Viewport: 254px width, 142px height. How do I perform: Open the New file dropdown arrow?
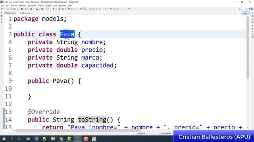pyautogui.click(x=5, y=9)
